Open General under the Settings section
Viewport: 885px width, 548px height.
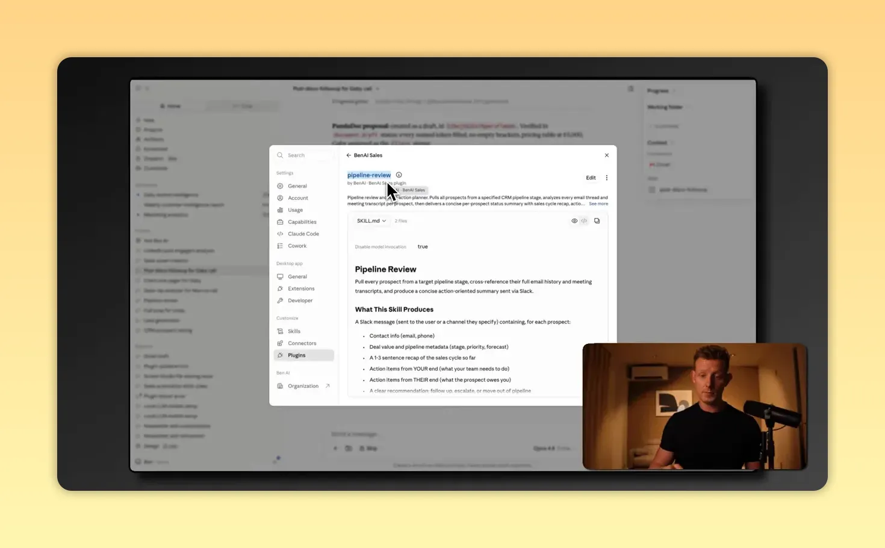(x=304, y=186)
